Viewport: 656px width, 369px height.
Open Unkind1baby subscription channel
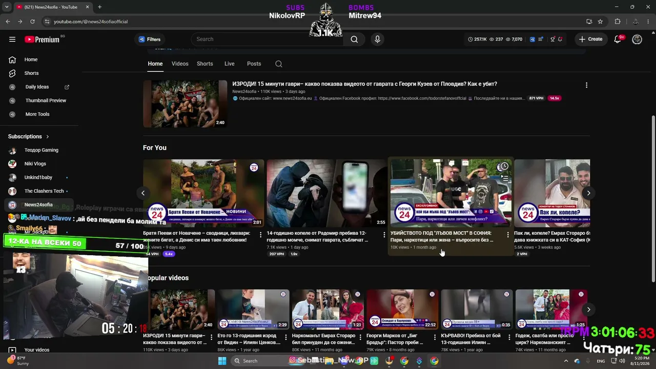[x=39, y=177]
